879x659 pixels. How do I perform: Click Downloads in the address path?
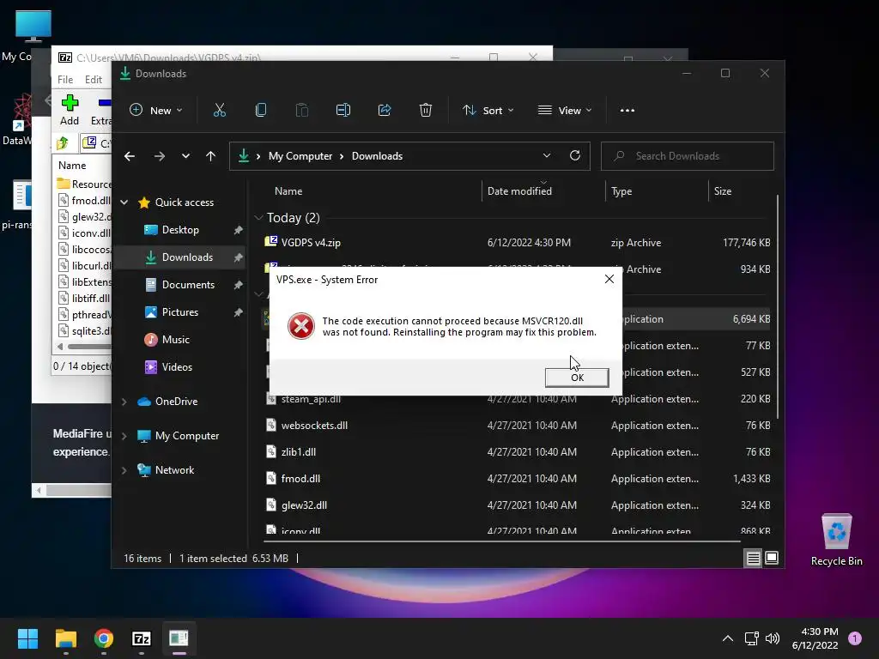point(378,156)
